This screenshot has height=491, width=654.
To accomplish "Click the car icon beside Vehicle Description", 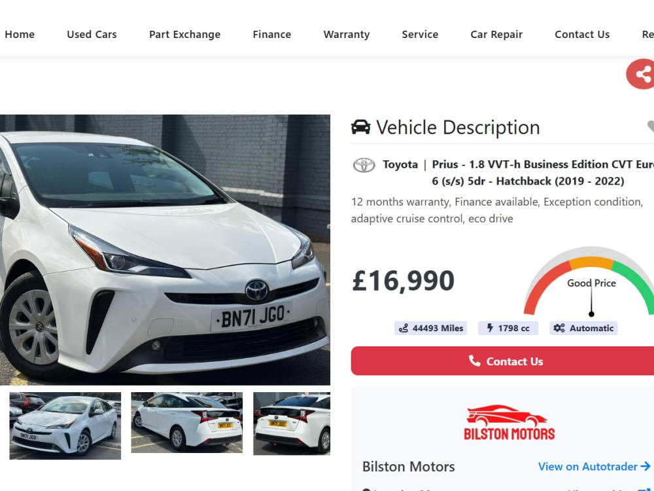I will (x=360, y=127).
